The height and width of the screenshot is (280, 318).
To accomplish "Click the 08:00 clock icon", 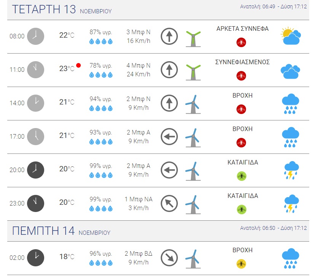I will click(36, 36).
